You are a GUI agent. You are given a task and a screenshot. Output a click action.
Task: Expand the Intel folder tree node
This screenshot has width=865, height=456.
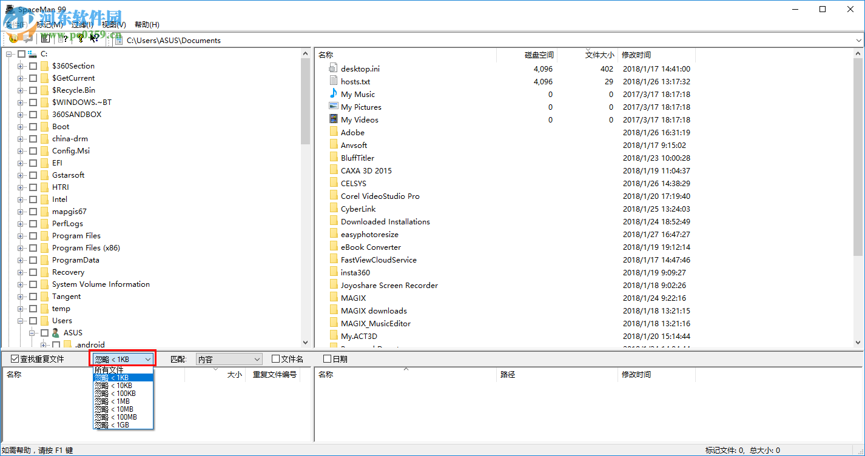(21, 199)
